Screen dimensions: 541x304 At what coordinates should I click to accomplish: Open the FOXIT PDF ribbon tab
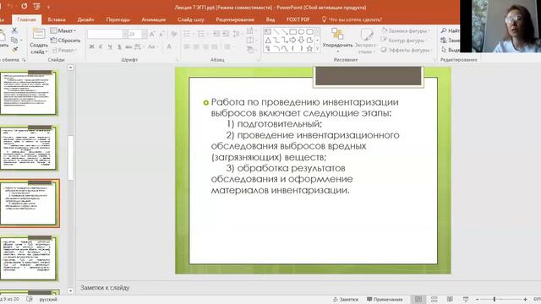pyautogui.click(x=298, y=19)
